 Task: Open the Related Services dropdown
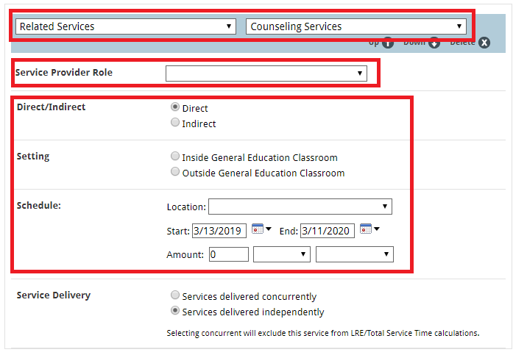pos(126,26)
